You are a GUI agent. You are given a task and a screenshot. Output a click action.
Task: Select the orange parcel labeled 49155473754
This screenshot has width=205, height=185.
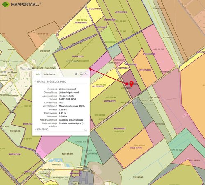coord(136,148)
